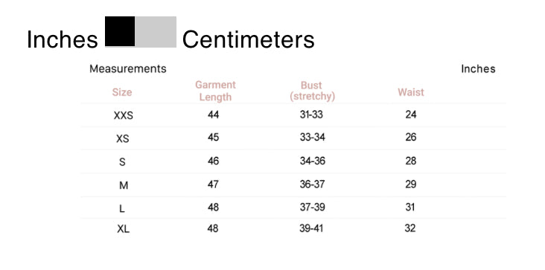
Task: Select the M size row
Action: 293,185
